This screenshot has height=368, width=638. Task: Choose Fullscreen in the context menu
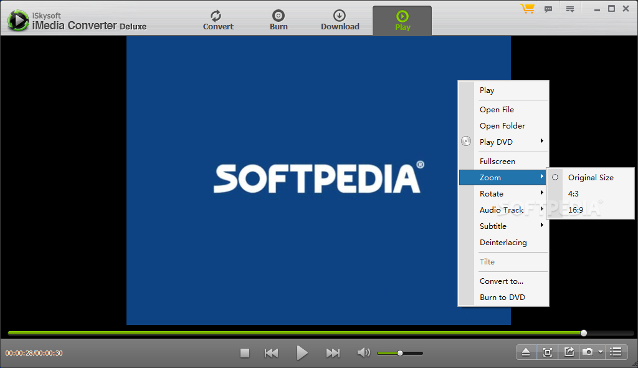(503, 162)
